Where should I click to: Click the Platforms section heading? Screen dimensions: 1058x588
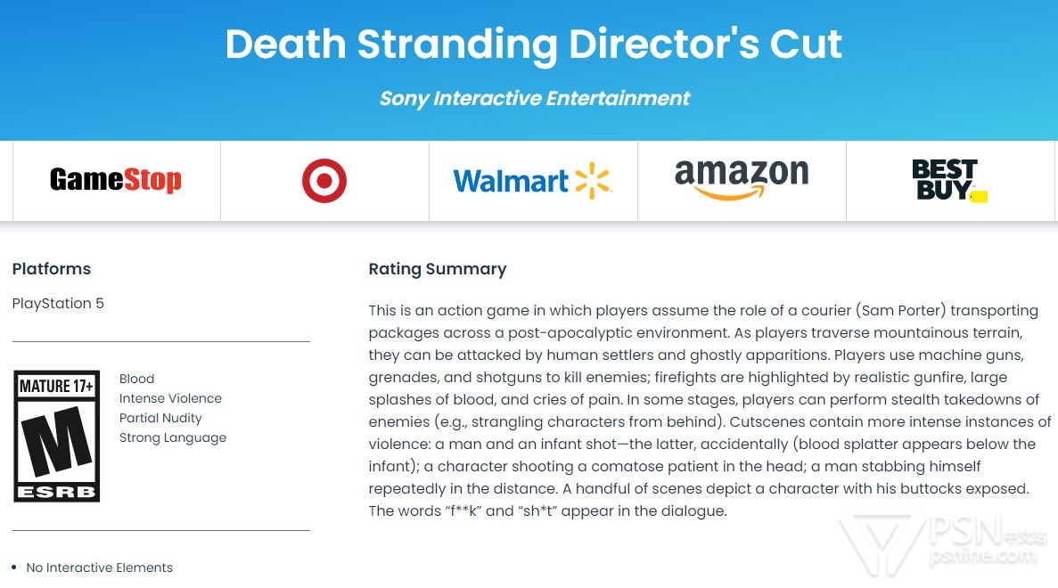click(52, 269)
